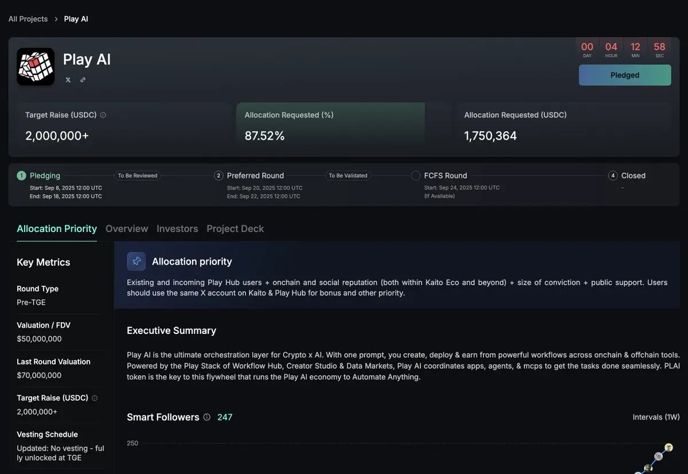
Task: Click the Play AI breadcrumb entry
Action: point(76,19)
